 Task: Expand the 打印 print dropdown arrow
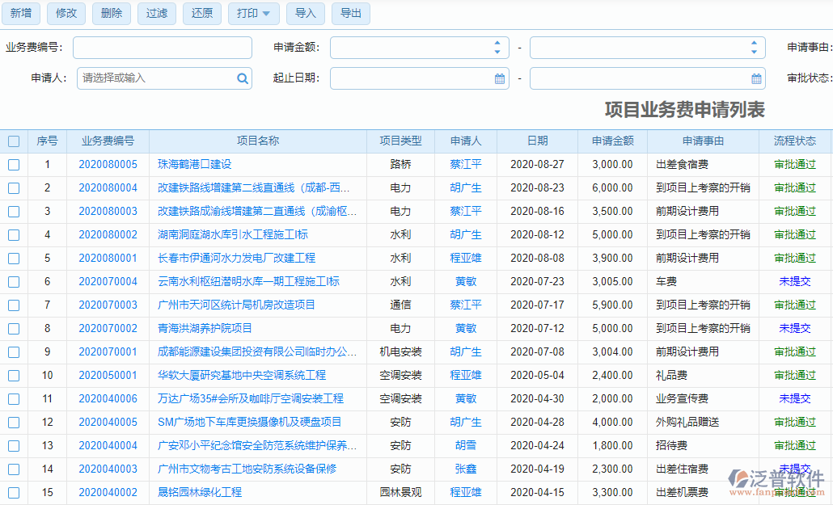pyautogui.click(x=267, y=14)
